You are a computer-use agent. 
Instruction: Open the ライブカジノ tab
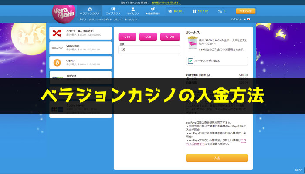(x=113, y=11)
